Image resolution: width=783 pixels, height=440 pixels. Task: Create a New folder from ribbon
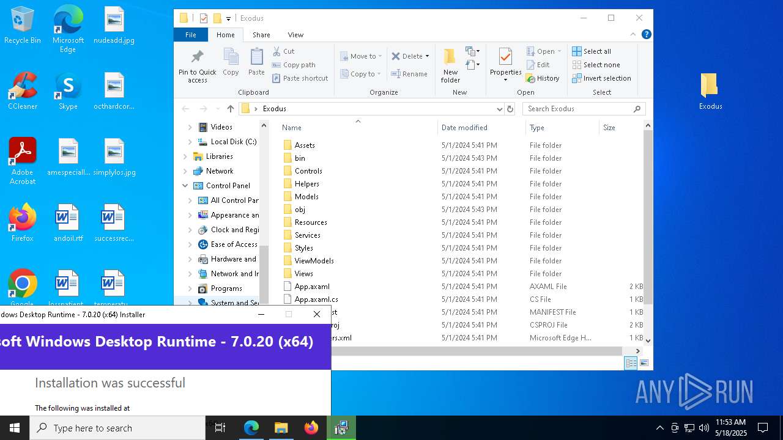click(x=450, y=65)
